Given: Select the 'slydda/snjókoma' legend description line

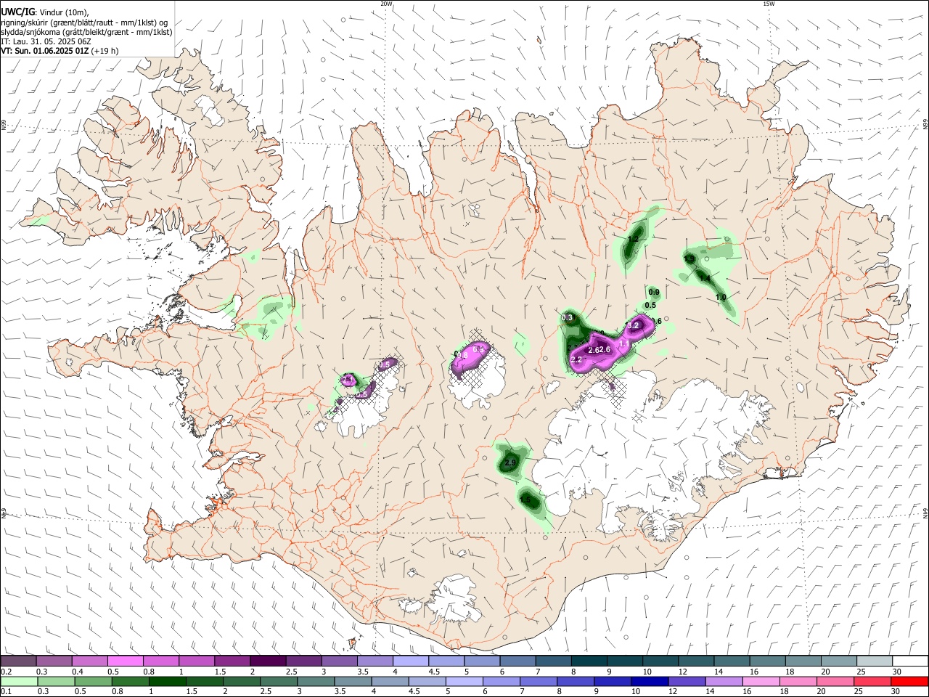Looking at the screenshot, I should tap(86, 32).
